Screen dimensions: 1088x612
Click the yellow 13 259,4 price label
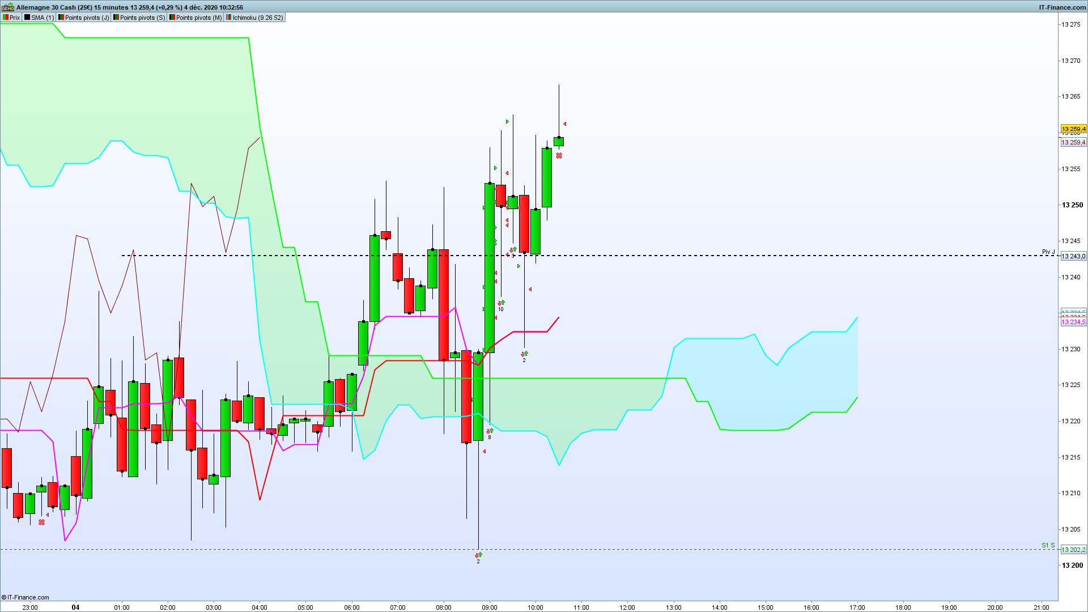[x=1073, y=129]
